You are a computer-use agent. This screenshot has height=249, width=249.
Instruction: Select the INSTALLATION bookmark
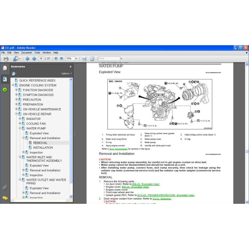43,148
